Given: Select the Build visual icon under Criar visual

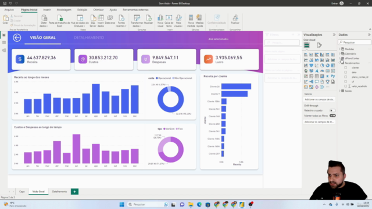Looking at the screenshot, I should tap(307, 45).
